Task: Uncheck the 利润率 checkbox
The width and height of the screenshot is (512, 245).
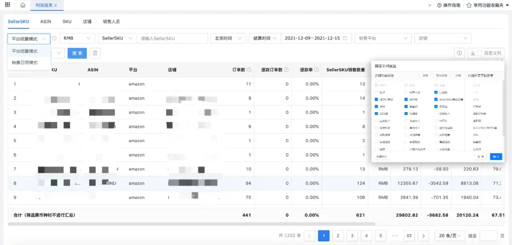Action: pyautogui.click(x=406, y=114)
